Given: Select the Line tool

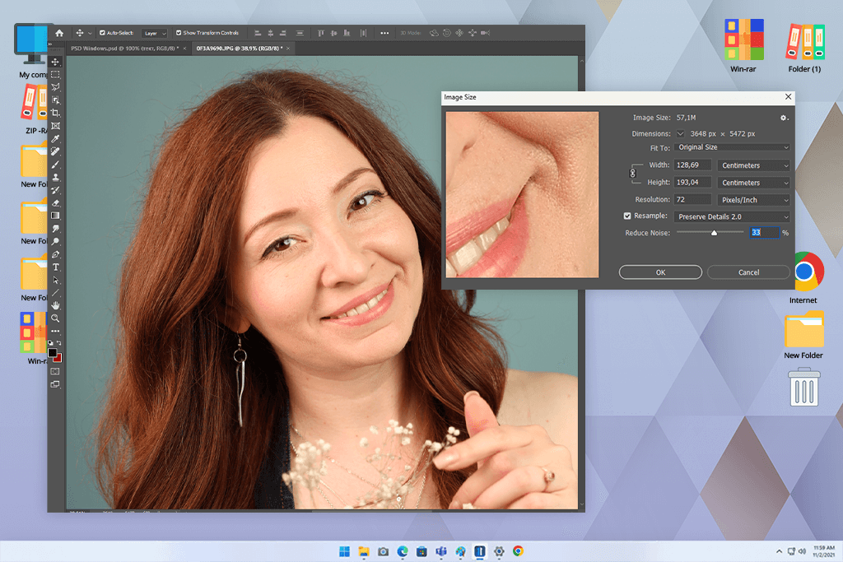Looking at the screenshot, I should coord(55,293).
